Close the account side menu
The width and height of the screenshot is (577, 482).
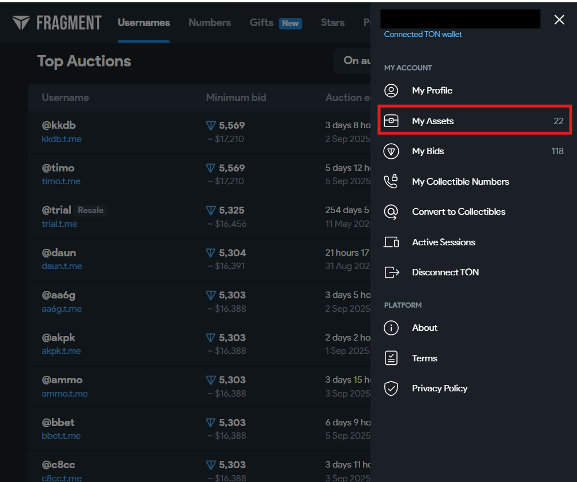[559, 20]
